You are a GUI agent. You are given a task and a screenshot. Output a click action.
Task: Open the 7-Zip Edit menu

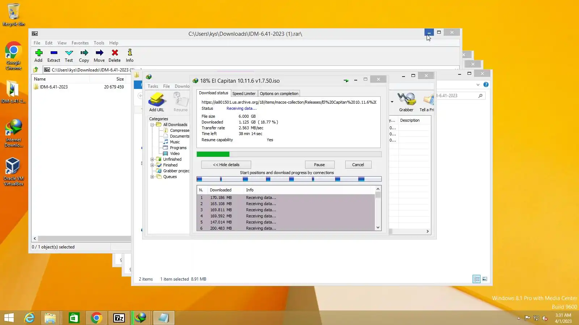49,43
